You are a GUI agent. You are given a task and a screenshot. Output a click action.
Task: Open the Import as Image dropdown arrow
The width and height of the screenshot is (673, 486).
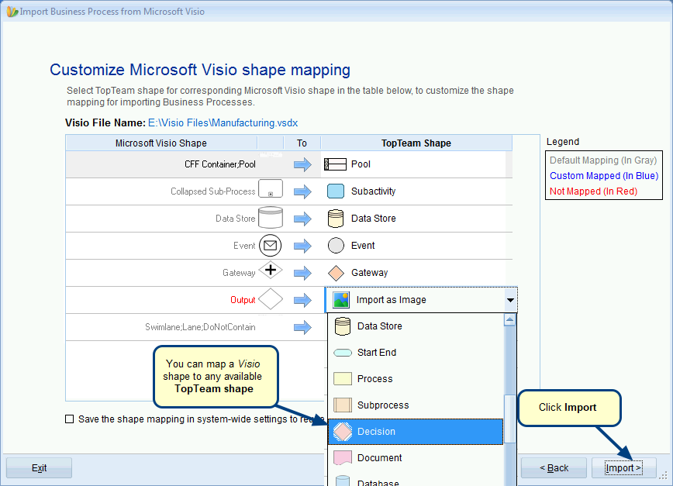[x=510, y=300]
